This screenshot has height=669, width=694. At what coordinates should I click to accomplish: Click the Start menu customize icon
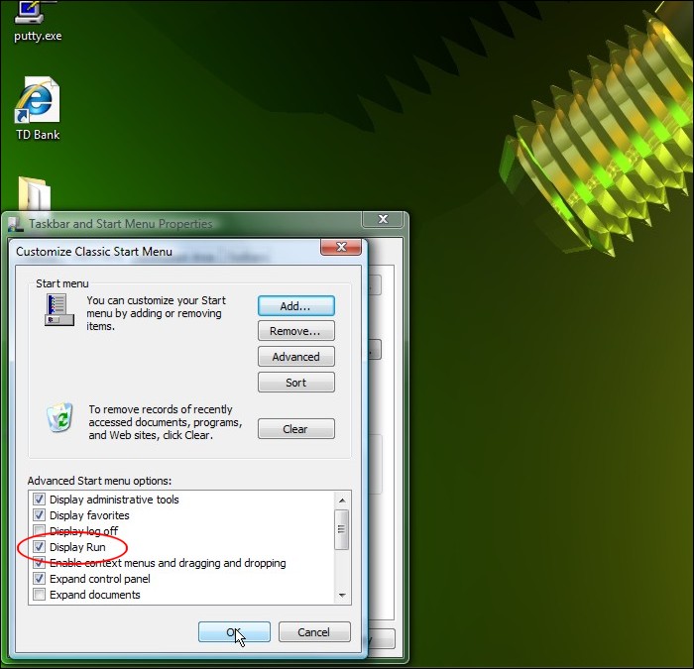[x=57, y=308]
